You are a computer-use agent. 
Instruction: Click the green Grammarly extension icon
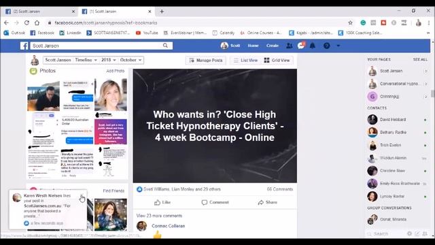(x=363, y=22)
